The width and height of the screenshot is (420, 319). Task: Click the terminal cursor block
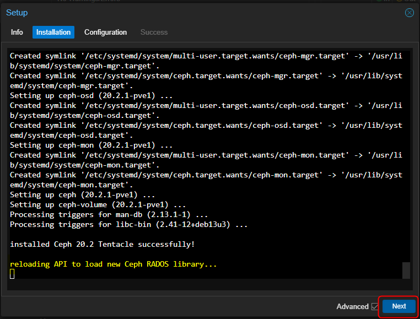pyautogui.click(x=12, y=274)
